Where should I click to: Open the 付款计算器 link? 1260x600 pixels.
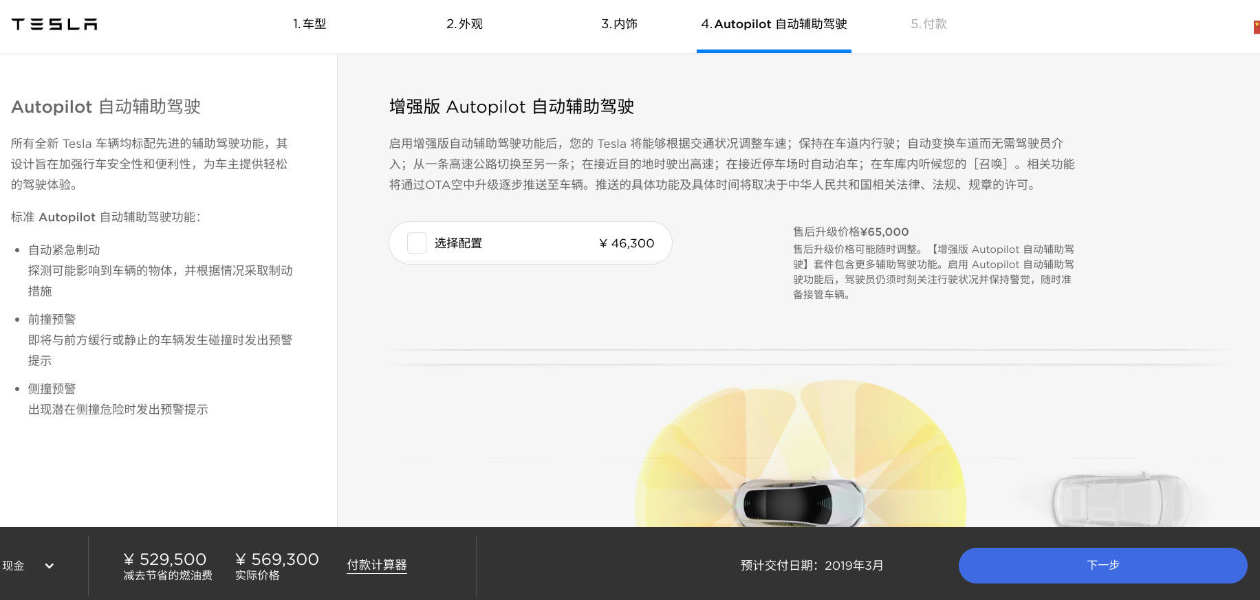coord(377,565)
